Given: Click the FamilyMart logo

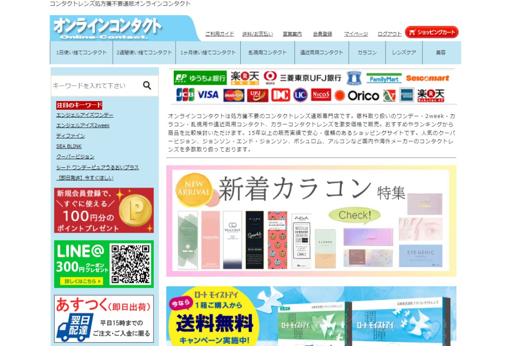Looking at the screenshot, I should pyautogui.click(x=384, y=78).
